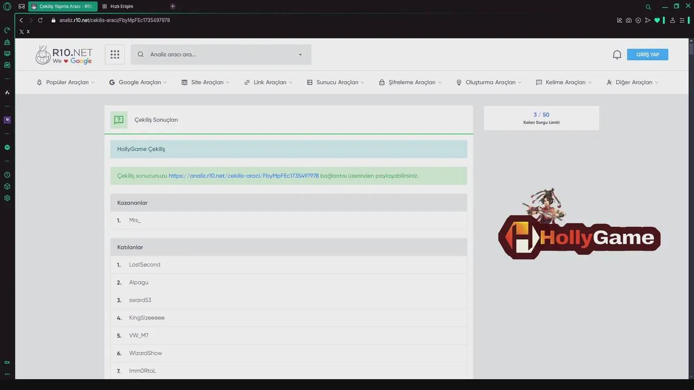The height and width of the screenshot is (390, 694).
Task: Click the sidebar three-dots more button
Action: (x=7, y=374)
